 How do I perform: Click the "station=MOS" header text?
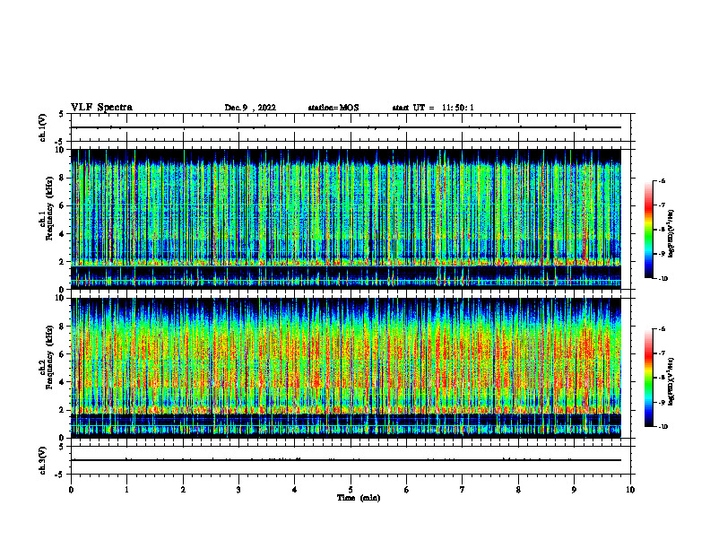(x=333, y=108)
